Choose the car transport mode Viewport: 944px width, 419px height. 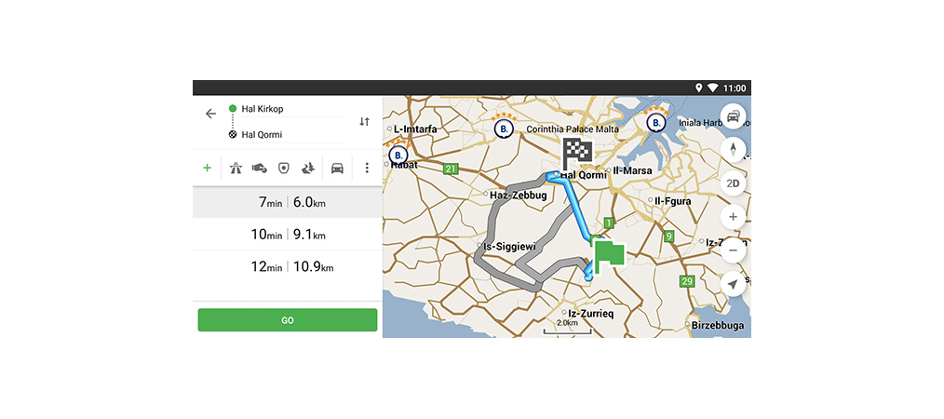coord(337,168)
